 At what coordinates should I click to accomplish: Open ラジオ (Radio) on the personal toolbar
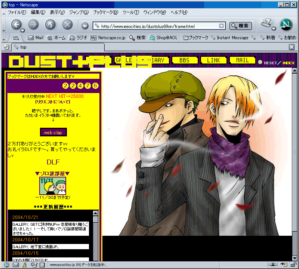pyautogui.click(x=78, y=38)
